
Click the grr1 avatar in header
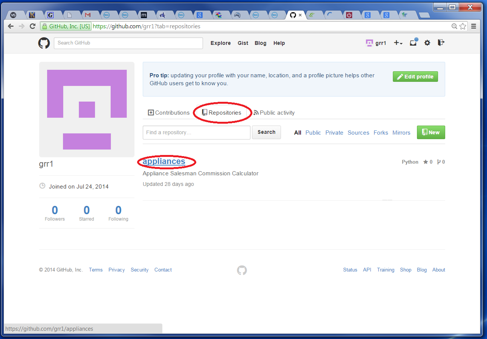click(x=369, y=43)
